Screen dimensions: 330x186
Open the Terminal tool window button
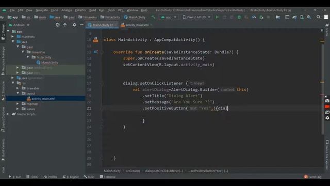click(x=108, y=177)
